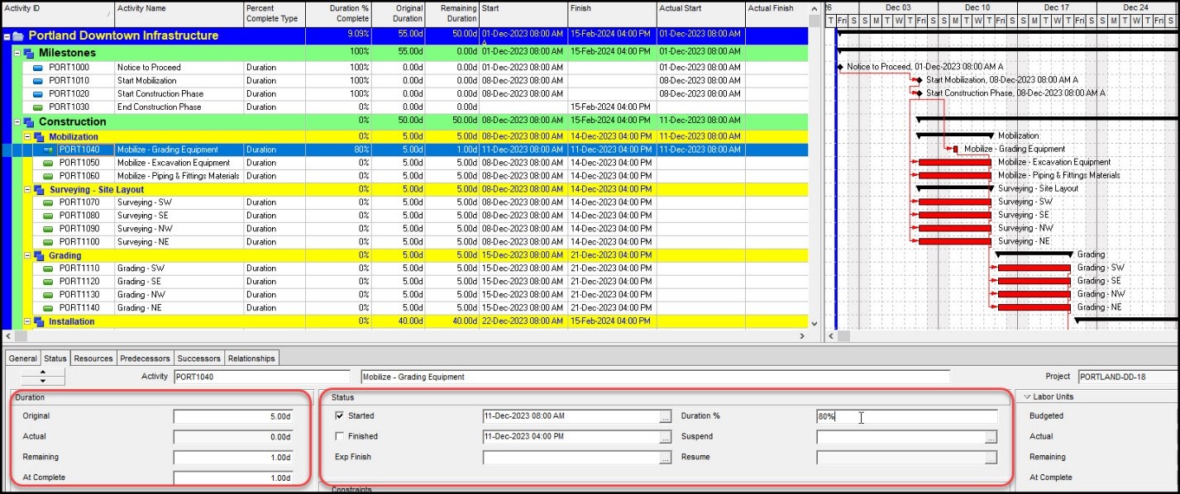The image size is (1180, 494).
Task: Collapse the Milestones WBS group
Action: click(x=17, y=53)
